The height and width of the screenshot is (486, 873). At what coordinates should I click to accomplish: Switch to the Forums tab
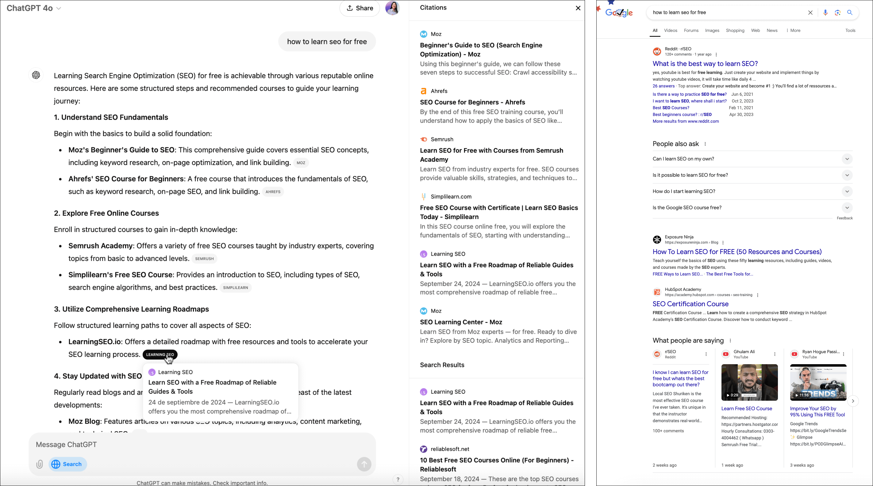(691, 30)
